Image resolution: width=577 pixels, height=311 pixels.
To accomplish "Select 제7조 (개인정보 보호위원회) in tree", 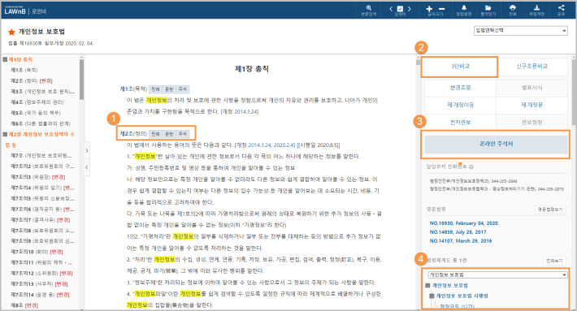I will click(41, 156).
